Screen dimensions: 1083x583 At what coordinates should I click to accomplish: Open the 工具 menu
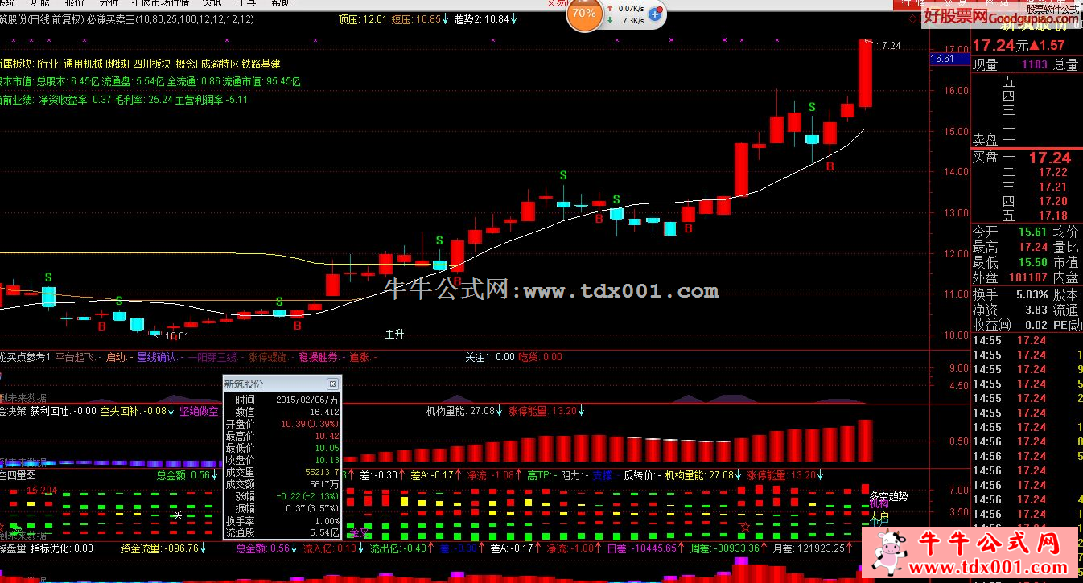click(246, 3)
